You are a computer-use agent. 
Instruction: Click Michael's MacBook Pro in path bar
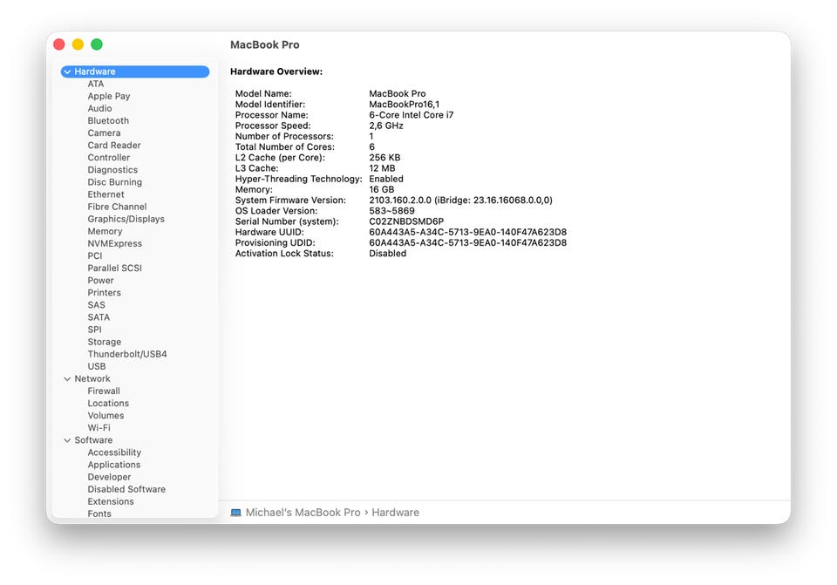coord(303,513)
